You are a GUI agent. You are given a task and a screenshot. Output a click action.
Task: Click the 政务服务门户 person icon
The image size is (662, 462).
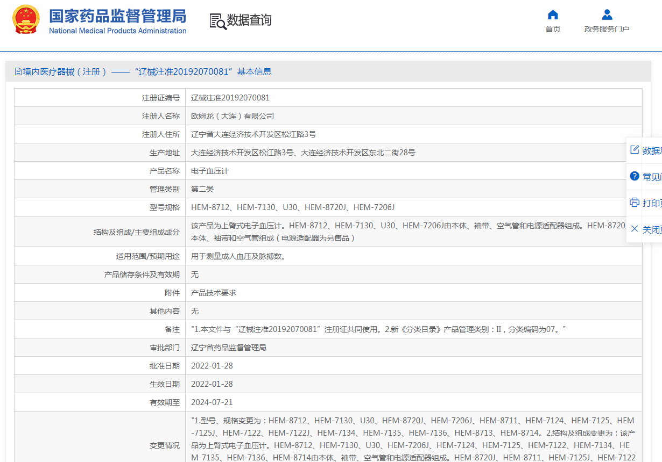click(x=607, y=15)
